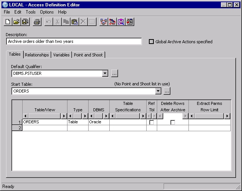Screen dimensions: 242x191
Task: Click Extract Parms Row Limit cell for ORDERS
Action: (210, 122)
